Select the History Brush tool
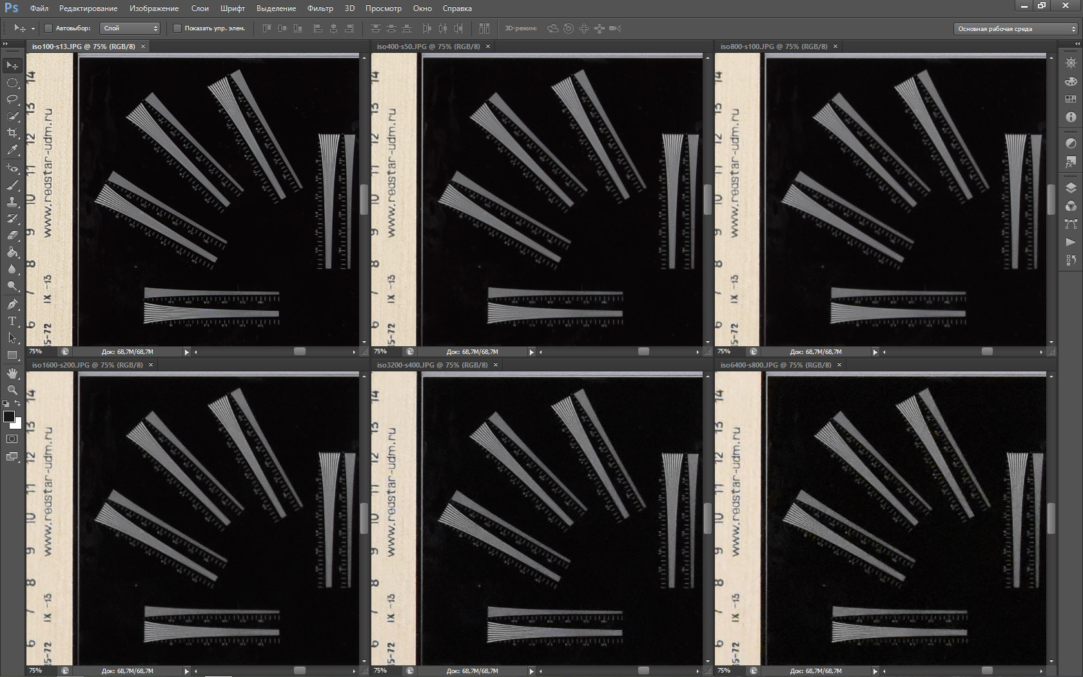 (x=12, y=218)
